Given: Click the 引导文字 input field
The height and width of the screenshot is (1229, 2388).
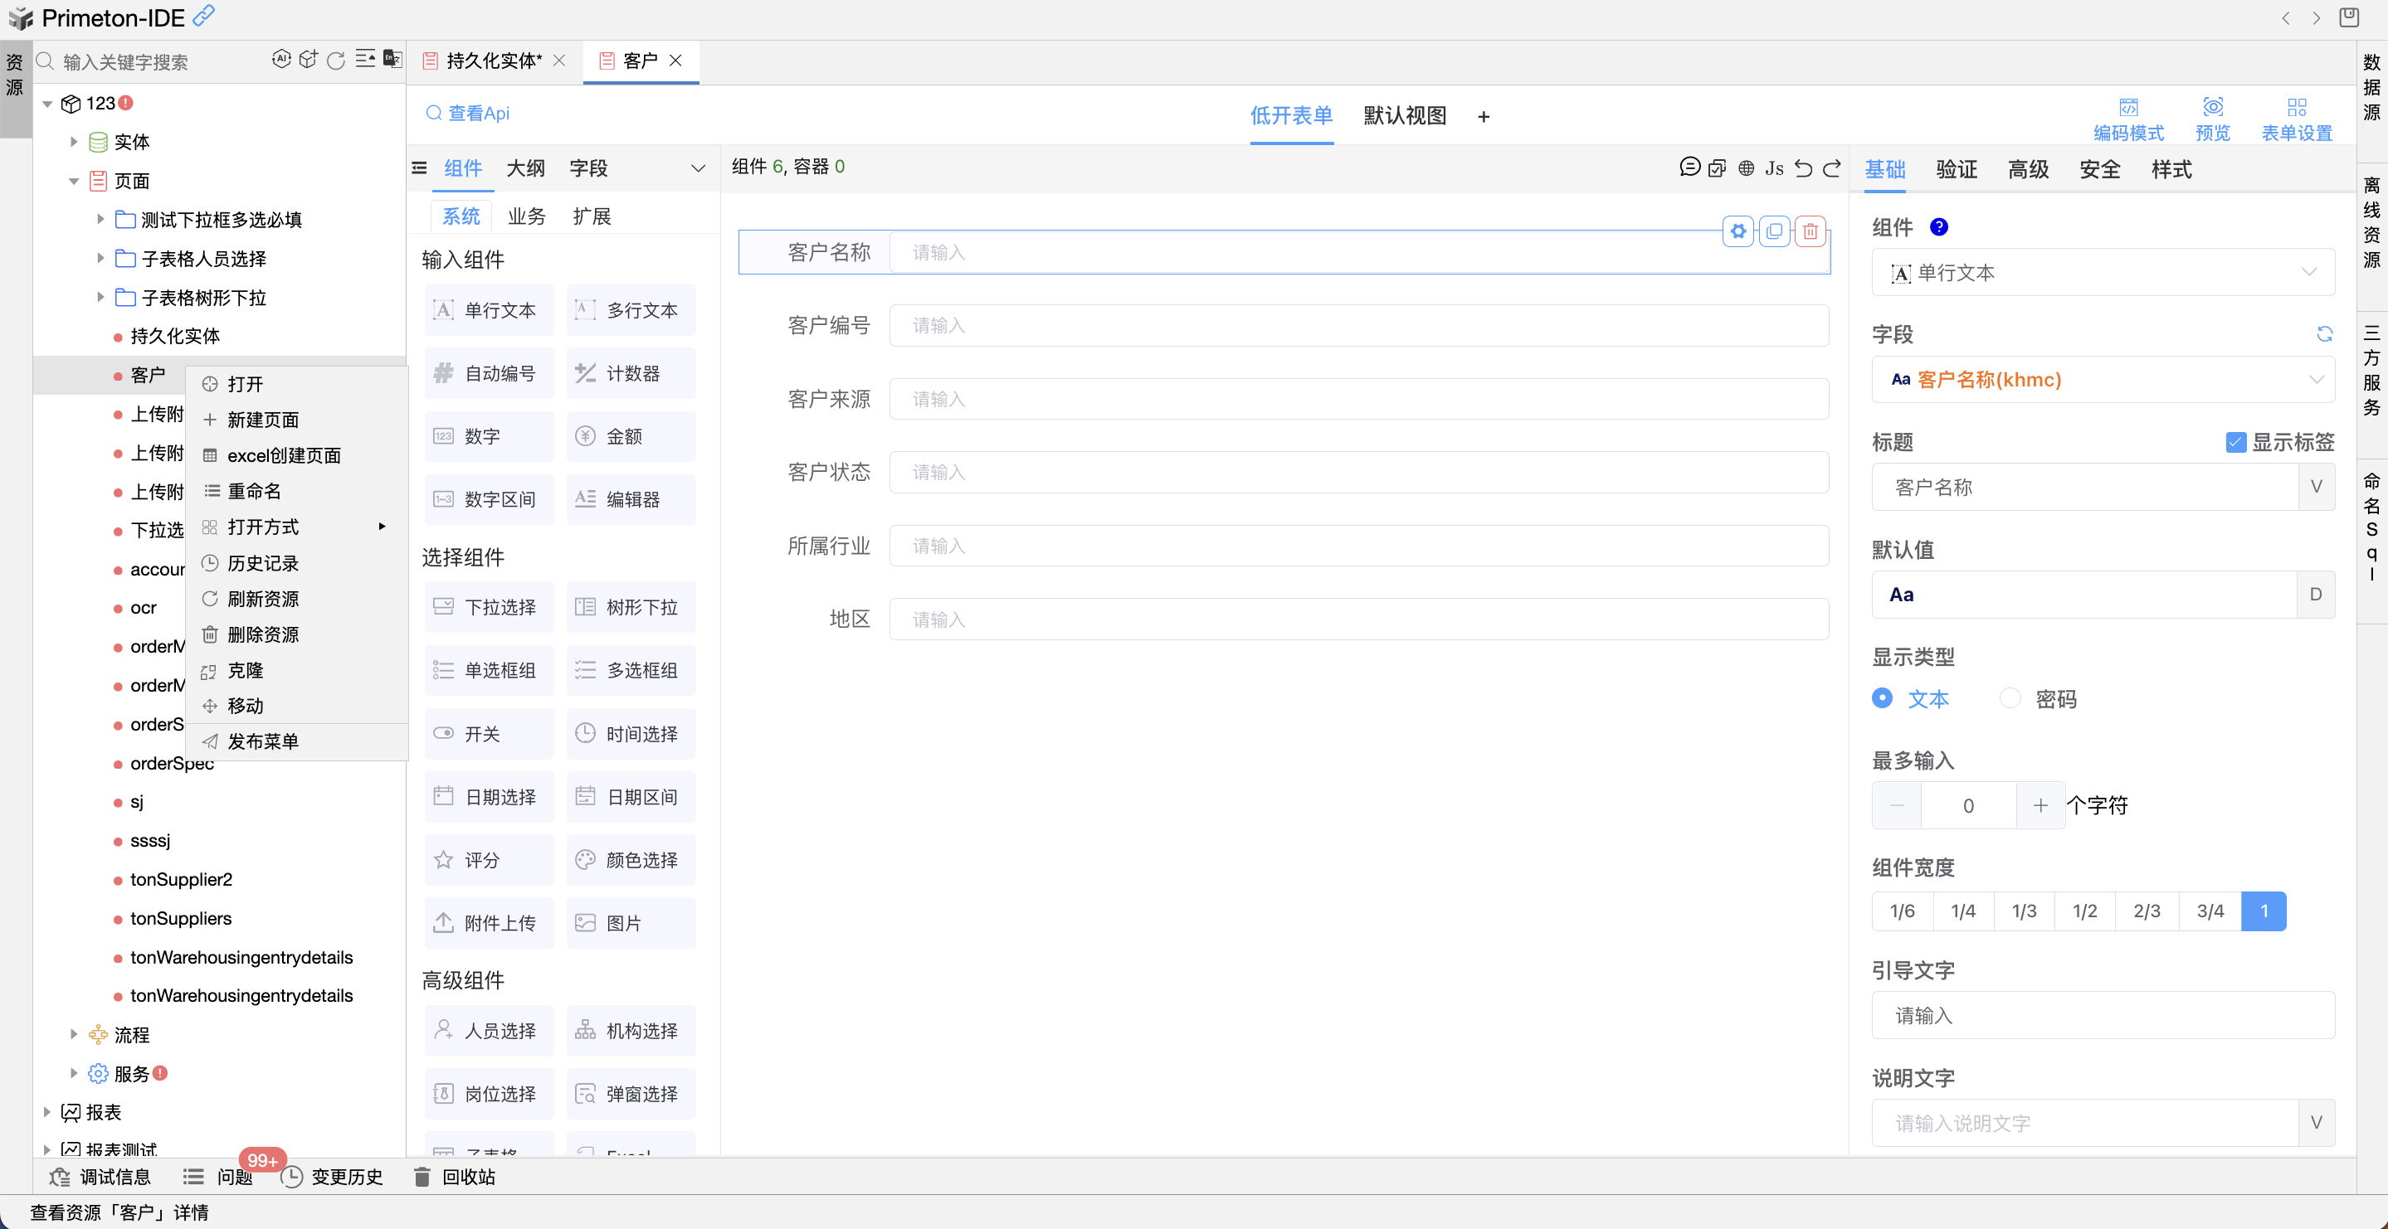Looking at the screenshot, I should pos(2102,1016).
